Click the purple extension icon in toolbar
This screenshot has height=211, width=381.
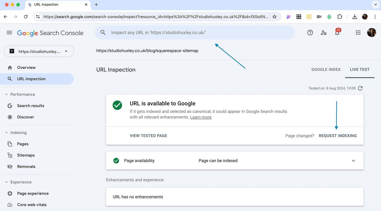click(289, 17)
